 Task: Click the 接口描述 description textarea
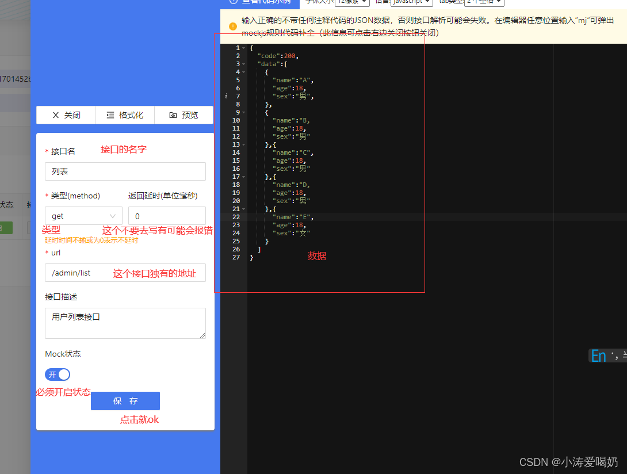click(125, 323)
